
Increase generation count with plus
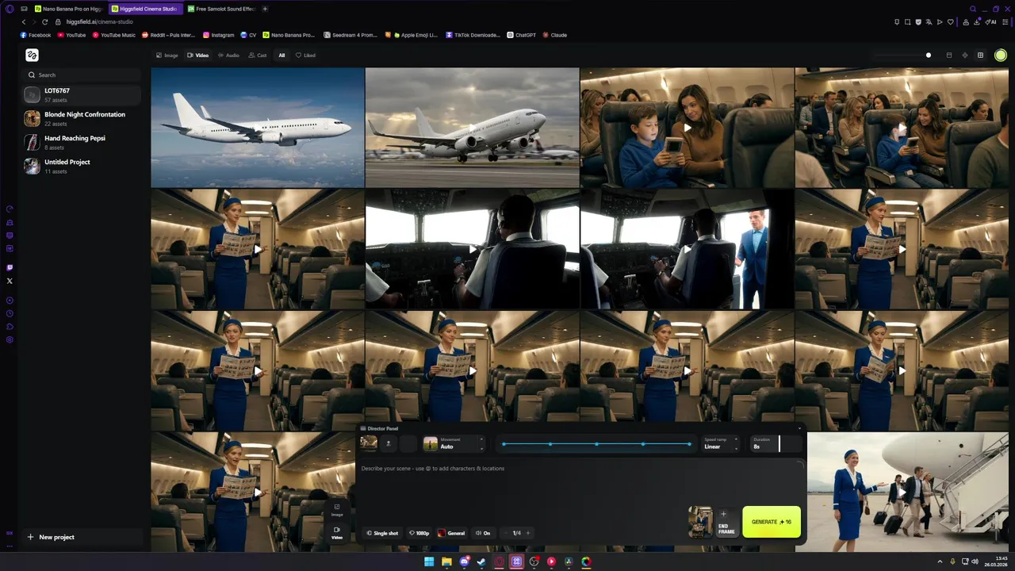528,533
